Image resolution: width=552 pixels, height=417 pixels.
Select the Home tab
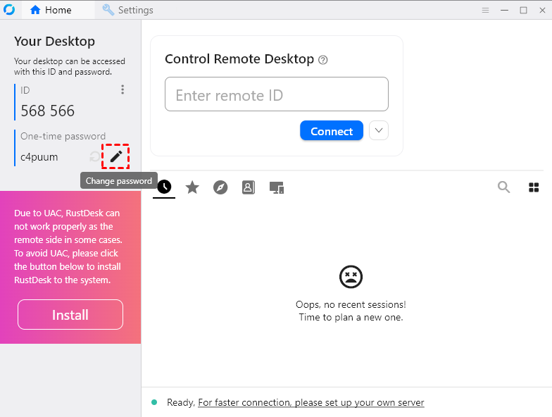point(51,10)
